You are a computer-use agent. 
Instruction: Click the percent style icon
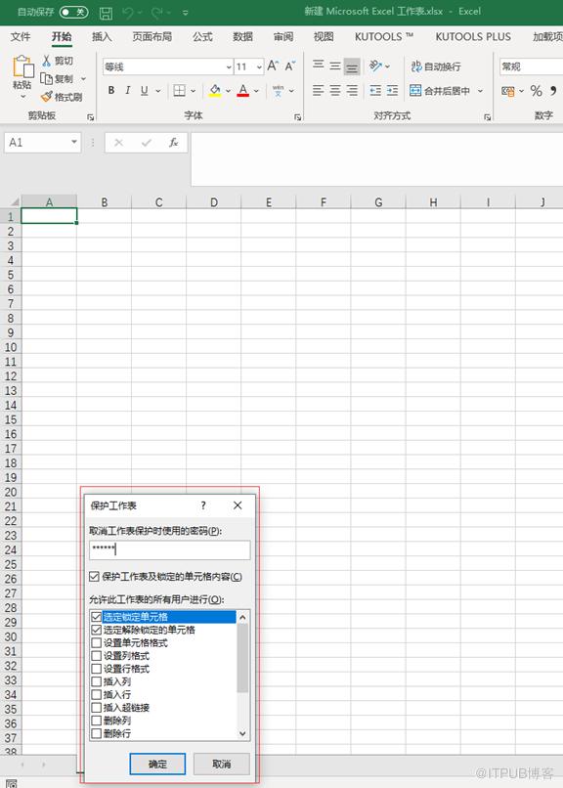[537, 91]
